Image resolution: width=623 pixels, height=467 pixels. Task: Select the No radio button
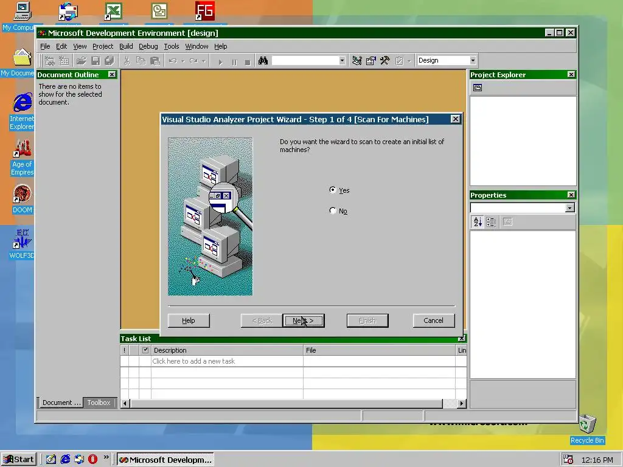tap(333, 210)
